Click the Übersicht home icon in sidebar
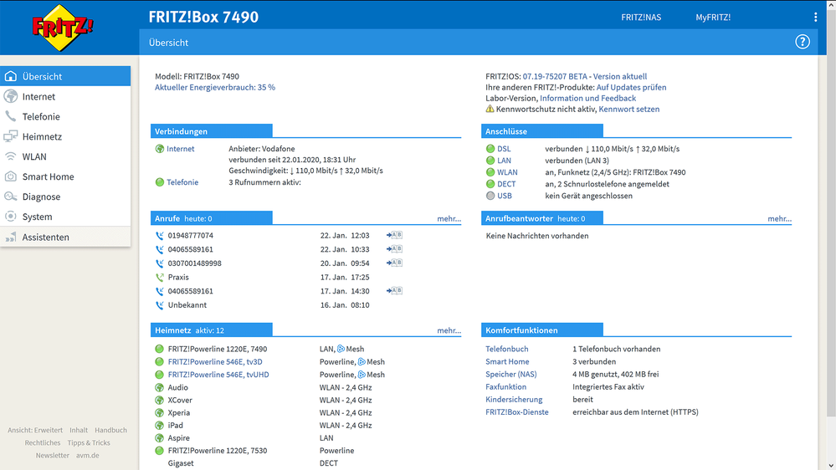This screenshot has height=470, width=836. click(x=11, y=76)
